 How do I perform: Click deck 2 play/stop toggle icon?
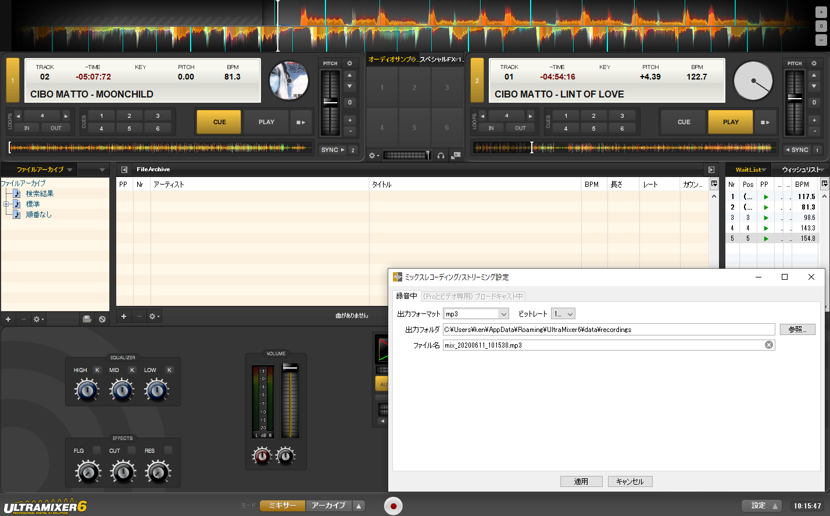click(x=765, y=122)
